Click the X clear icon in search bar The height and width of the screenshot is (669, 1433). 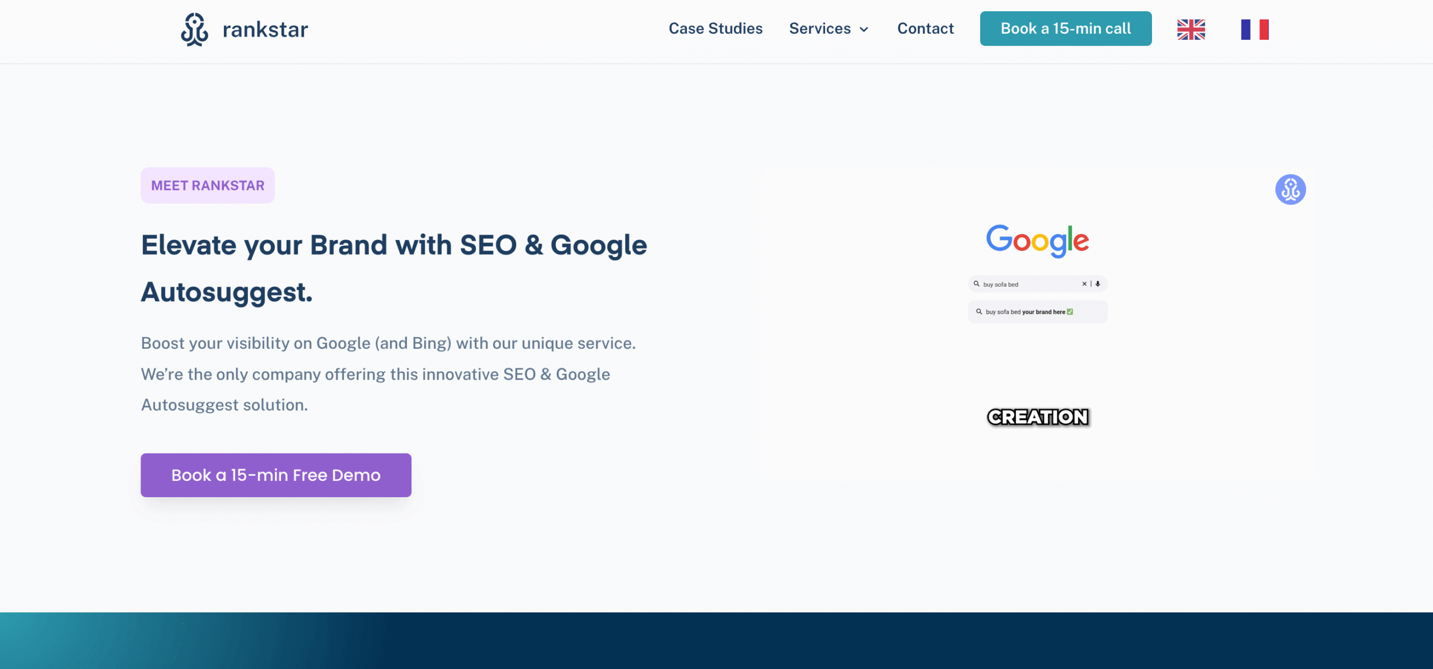coord(1084,284)
